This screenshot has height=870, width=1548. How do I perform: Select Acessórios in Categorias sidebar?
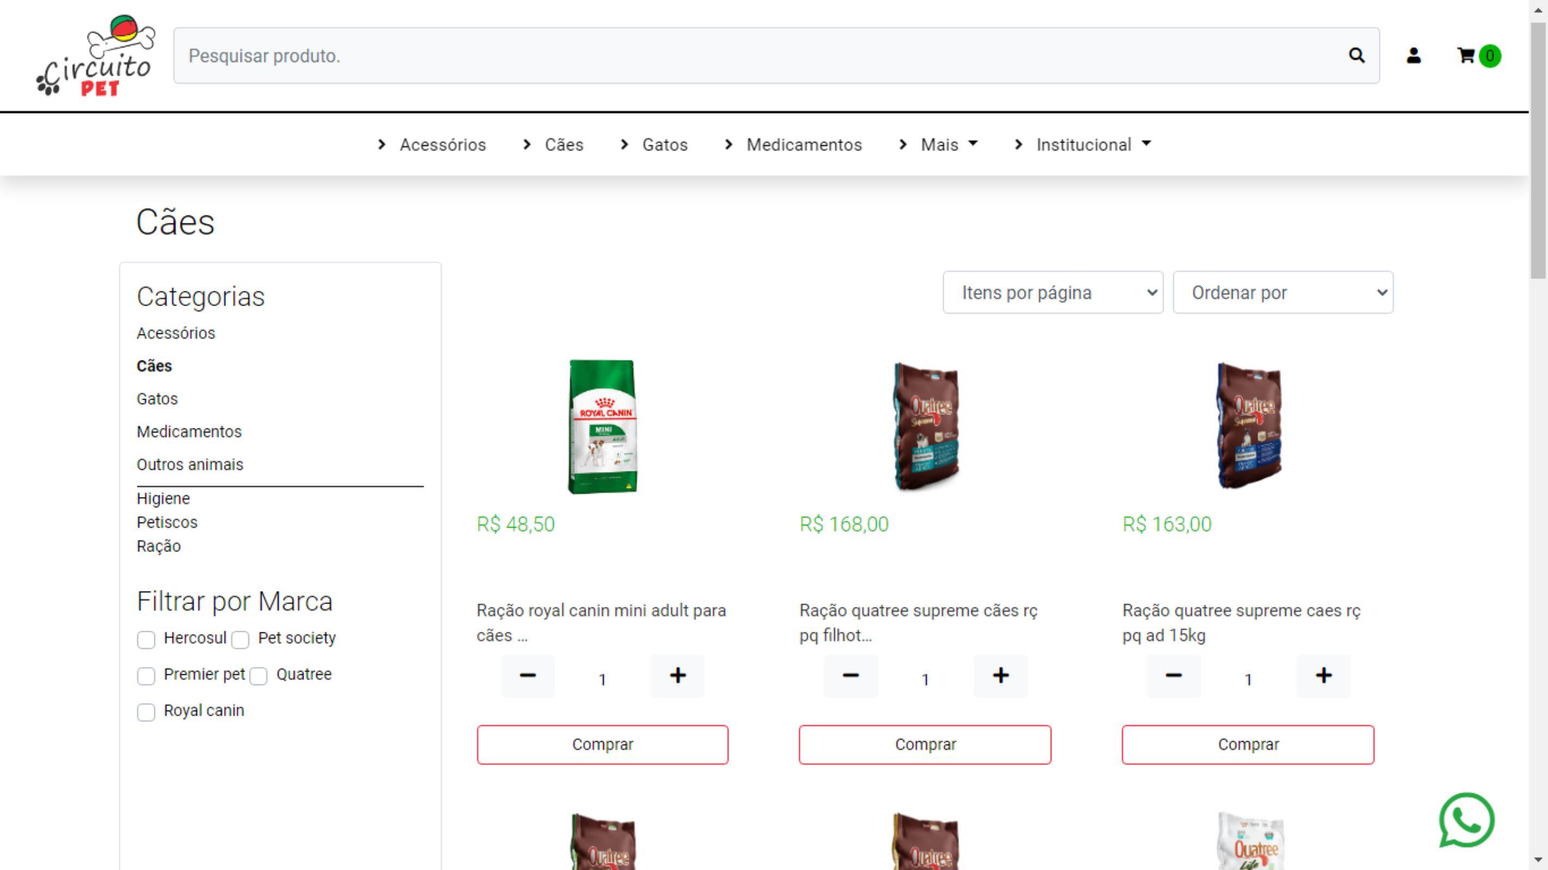click(x=176, y=332)
